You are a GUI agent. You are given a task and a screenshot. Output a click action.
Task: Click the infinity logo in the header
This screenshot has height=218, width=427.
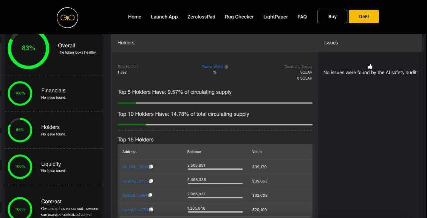coord(67,17)
